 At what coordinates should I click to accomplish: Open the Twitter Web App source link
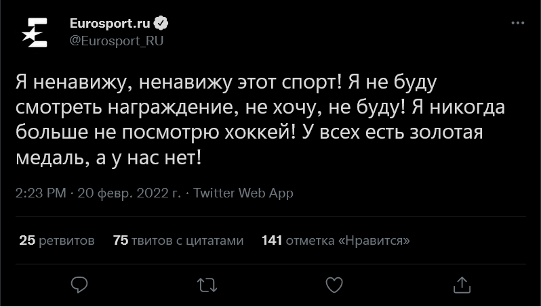pos(243,193)
